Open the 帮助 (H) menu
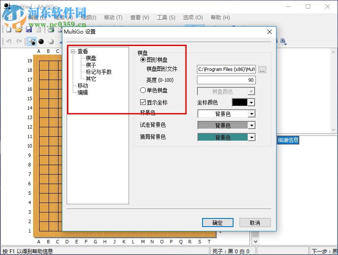The image size is (338, 255). (220, 18)
